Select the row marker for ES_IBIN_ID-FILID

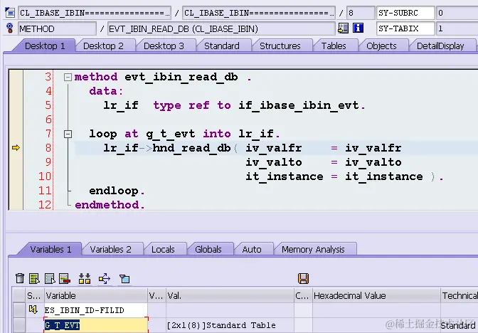pos(18,310)
